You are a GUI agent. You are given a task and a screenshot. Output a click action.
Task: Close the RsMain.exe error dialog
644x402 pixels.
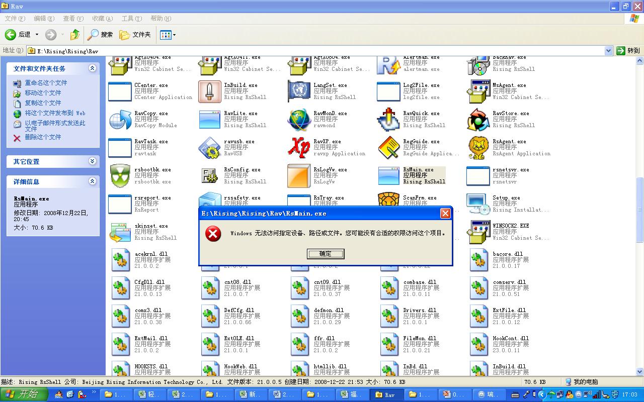coord(445,214)
